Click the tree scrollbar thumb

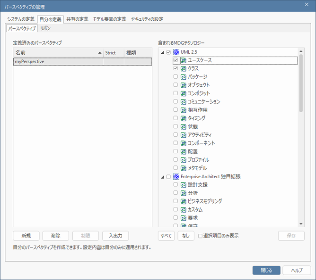tap(301, 83)
